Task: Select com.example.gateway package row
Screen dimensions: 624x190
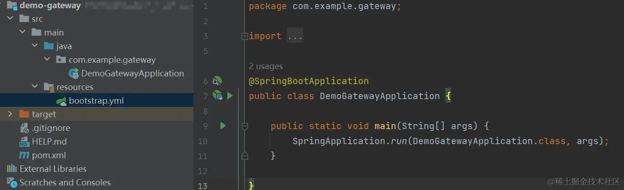Action: pos(97,60)
